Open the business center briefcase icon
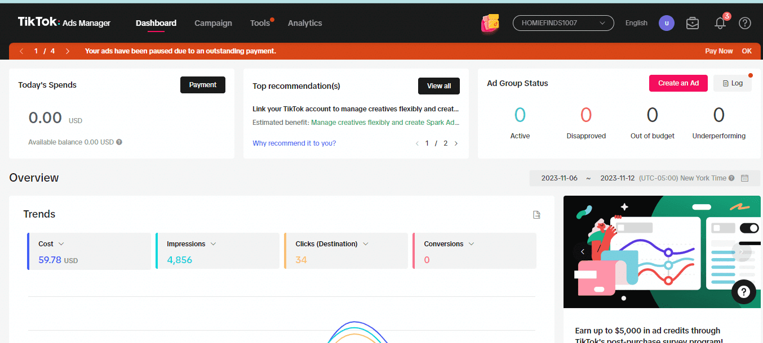 tap(693, 23)
